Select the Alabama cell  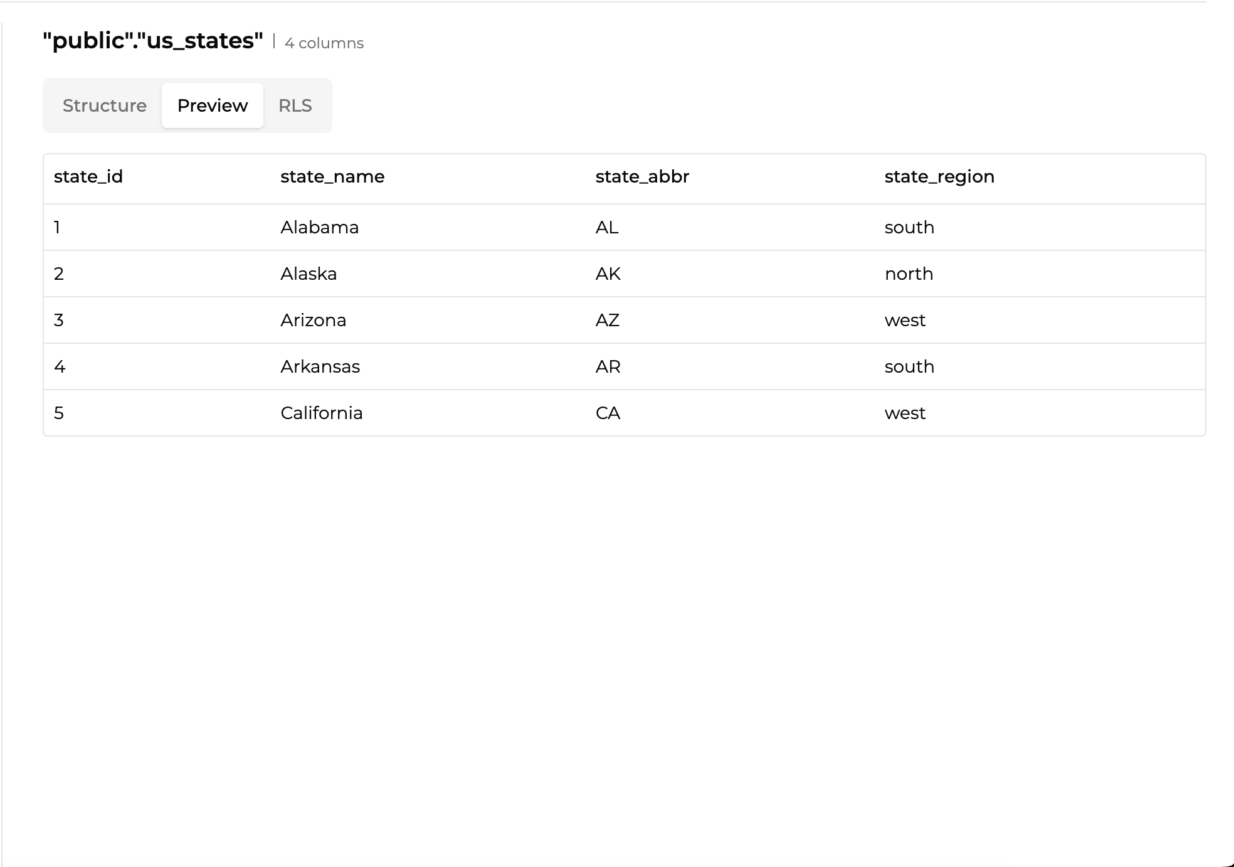click(x=319, y=227)
